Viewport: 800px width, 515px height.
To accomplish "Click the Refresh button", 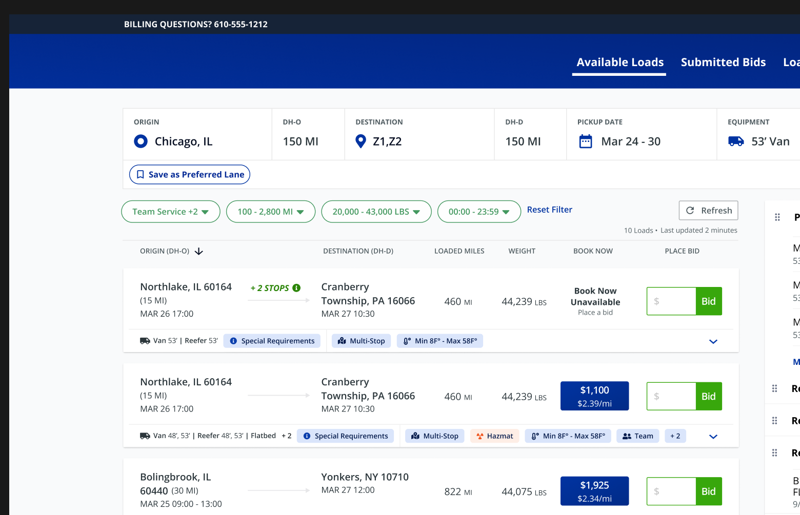I will [x=709, y=211].
